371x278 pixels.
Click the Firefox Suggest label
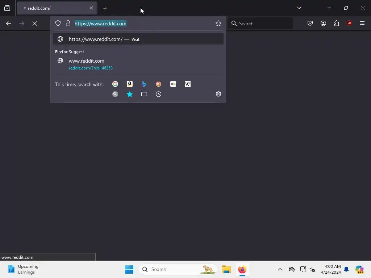70,52
